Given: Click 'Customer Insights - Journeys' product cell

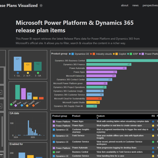Looking at the screenshot, I should [x=81, y=131].
